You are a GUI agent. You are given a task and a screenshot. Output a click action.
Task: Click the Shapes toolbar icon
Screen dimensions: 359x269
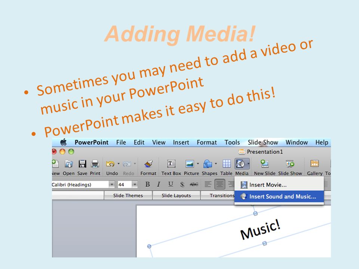click(208, 164)
